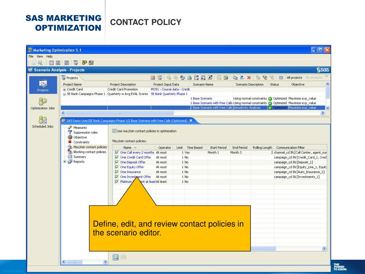Toggle the One Equity Offer checkbox
This screenshot has height=274, width=365.
117,167
